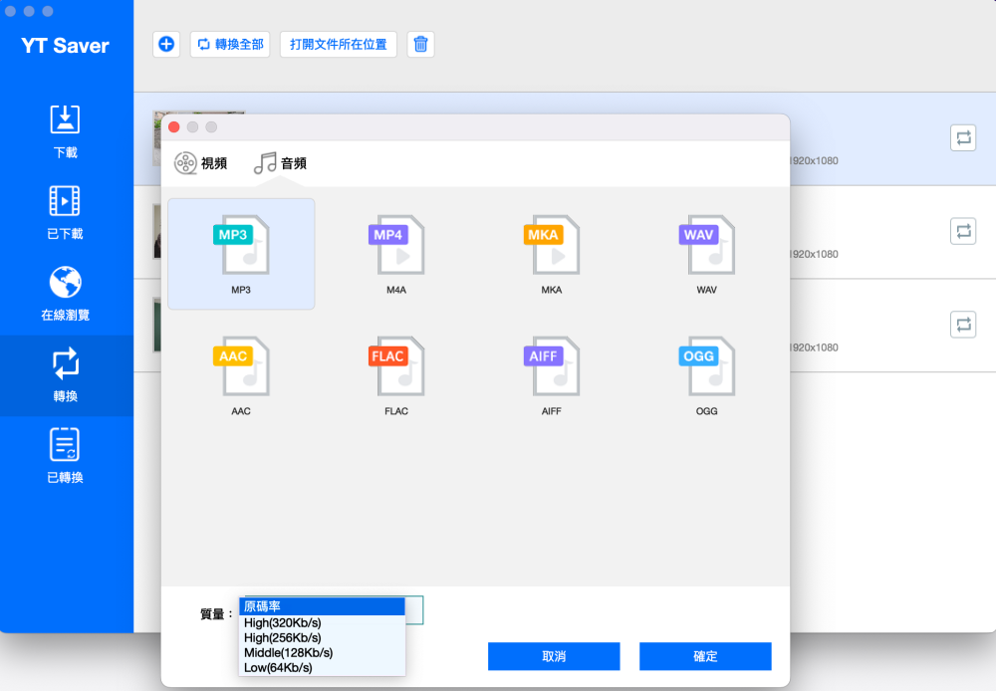This screenshot has width=996, height=691.
Task: Click the trash delete icon in toolbar
Action: click(x=420, y=44)
